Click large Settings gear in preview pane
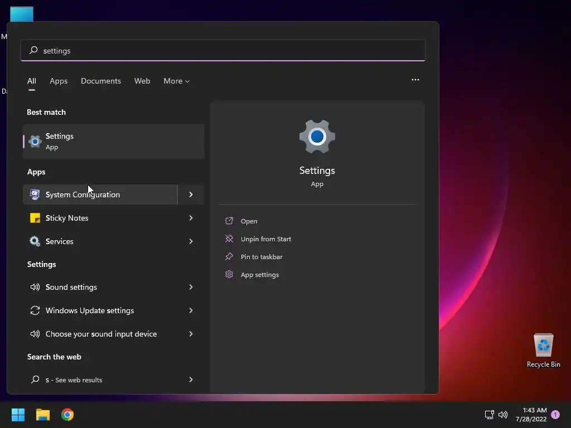The width and height of the screenshot is (571, 428). [x=317, y=137]
